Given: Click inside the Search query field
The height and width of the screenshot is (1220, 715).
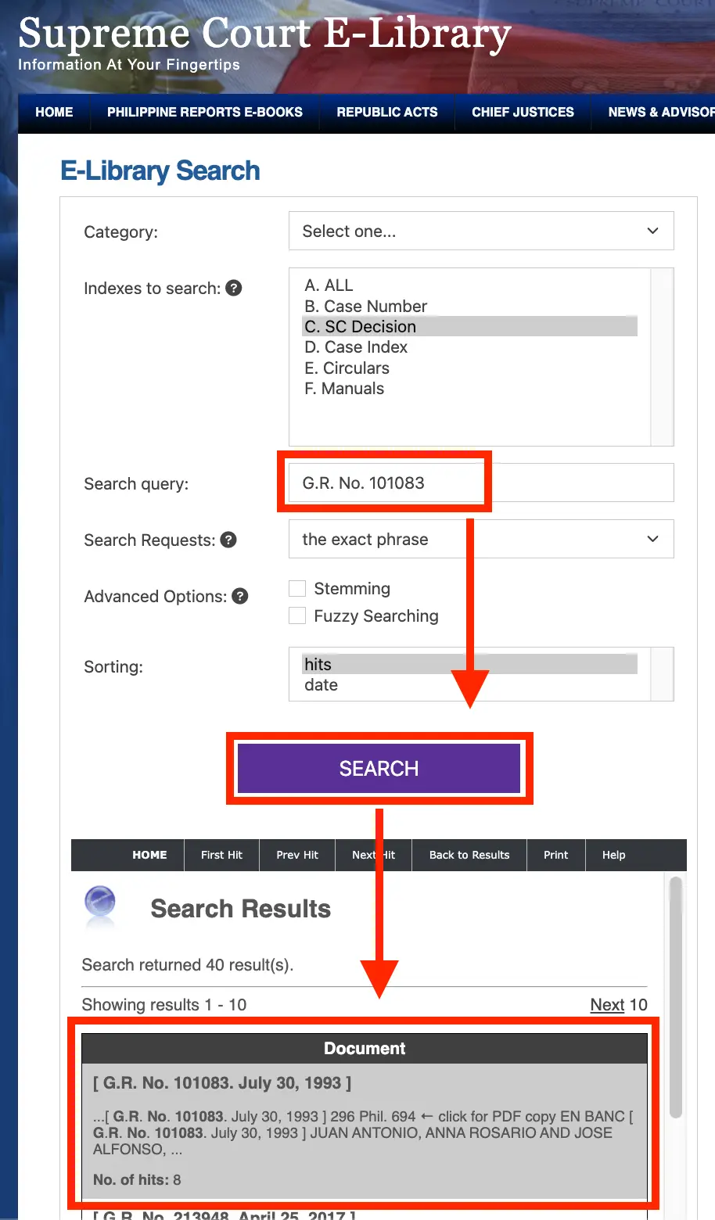Looking at the screenshot, I should pyautogui.click(x=481, y=483).
